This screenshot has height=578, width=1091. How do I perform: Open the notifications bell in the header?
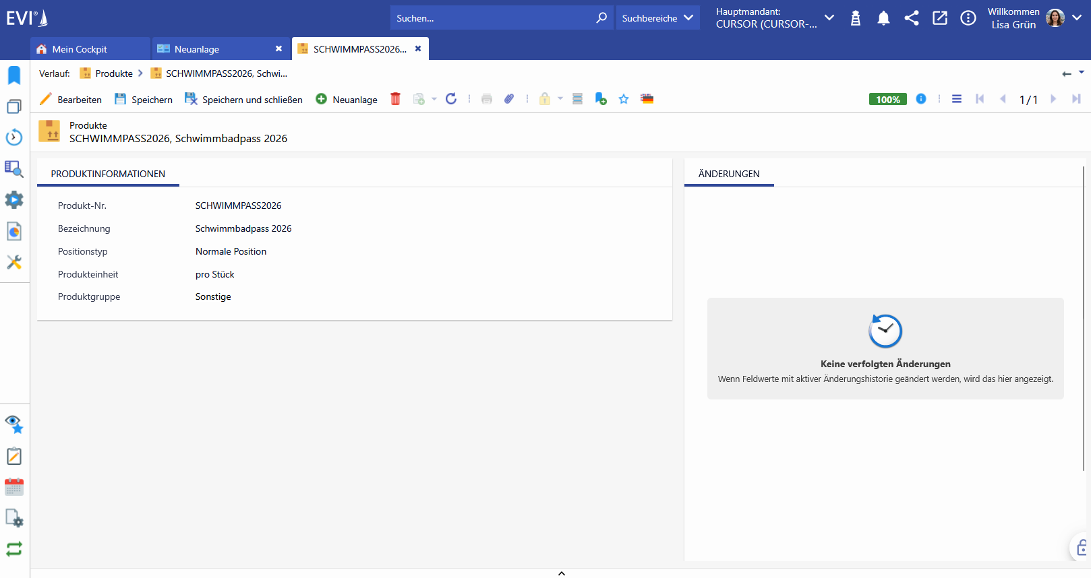[883, 18]
